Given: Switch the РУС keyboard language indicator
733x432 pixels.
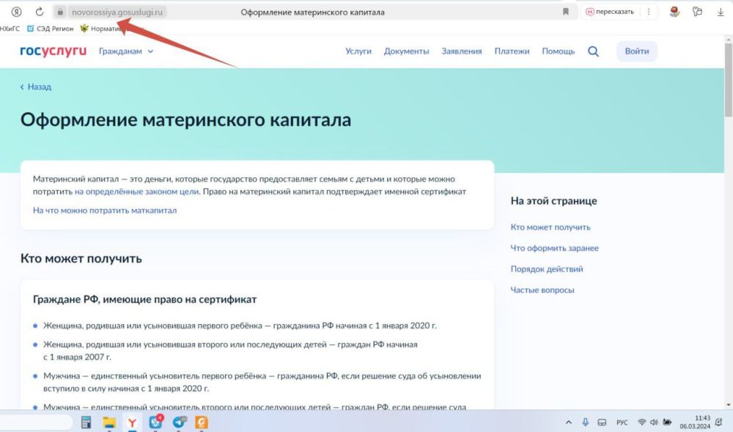Looking at the screenshot, I should 622,422.
